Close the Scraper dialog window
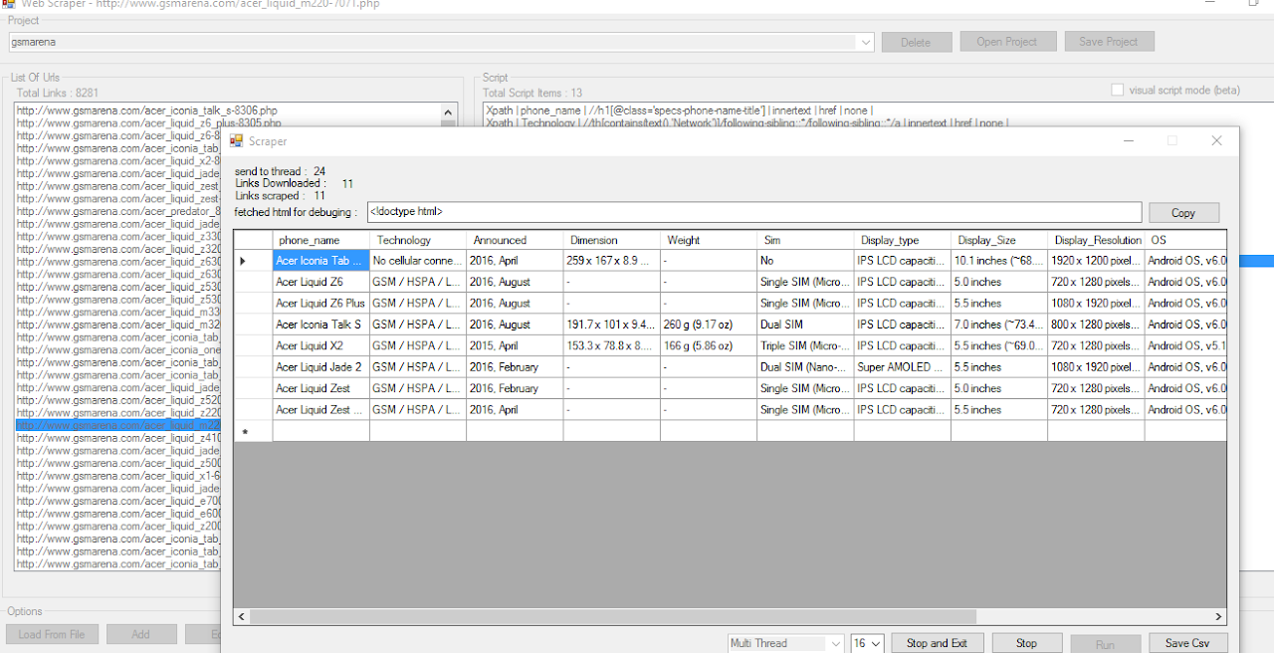 (1216, 141)
